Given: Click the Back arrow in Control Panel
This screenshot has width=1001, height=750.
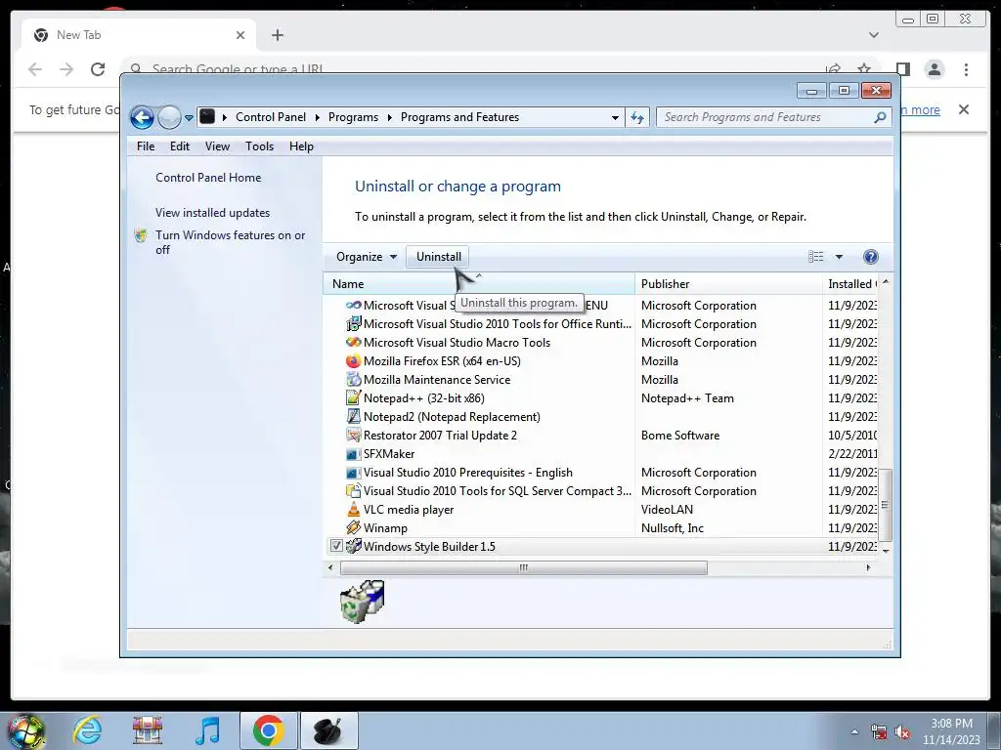Looking at the screenshot, I should tap(142, 117).
